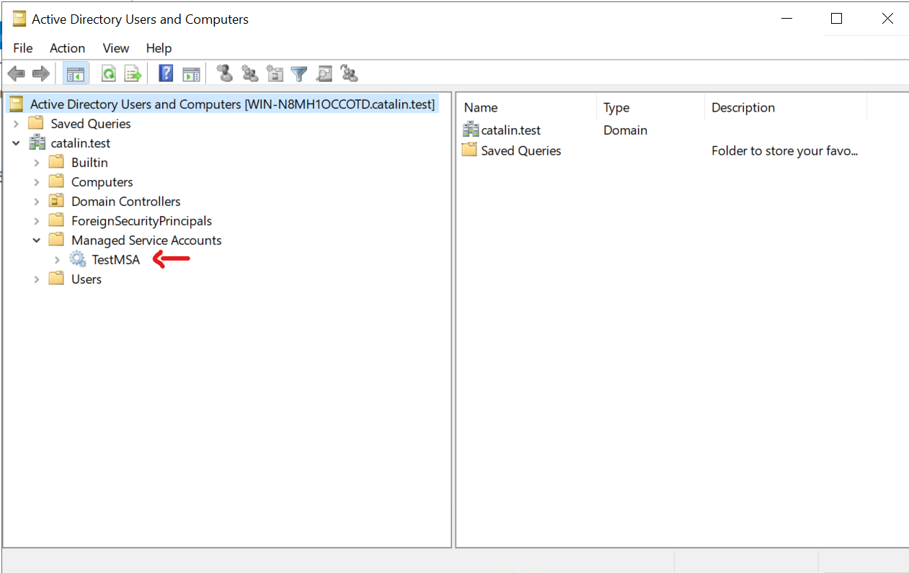This screenshot has height=573, width=909.
Task: Create a new user with toolbar icon
Action: 225,73
